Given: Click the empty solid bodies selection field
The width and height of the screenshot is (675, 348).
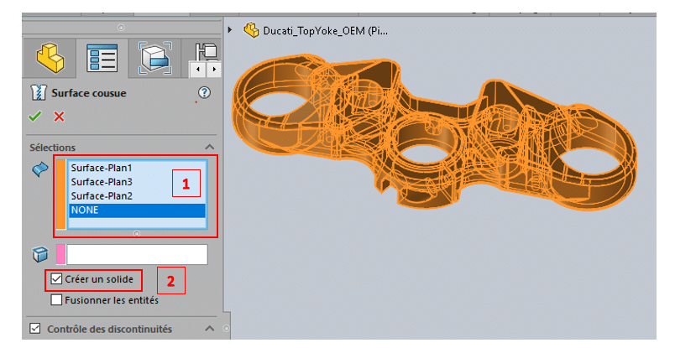Looking at the screenshot, I should (x=137, y=254).
